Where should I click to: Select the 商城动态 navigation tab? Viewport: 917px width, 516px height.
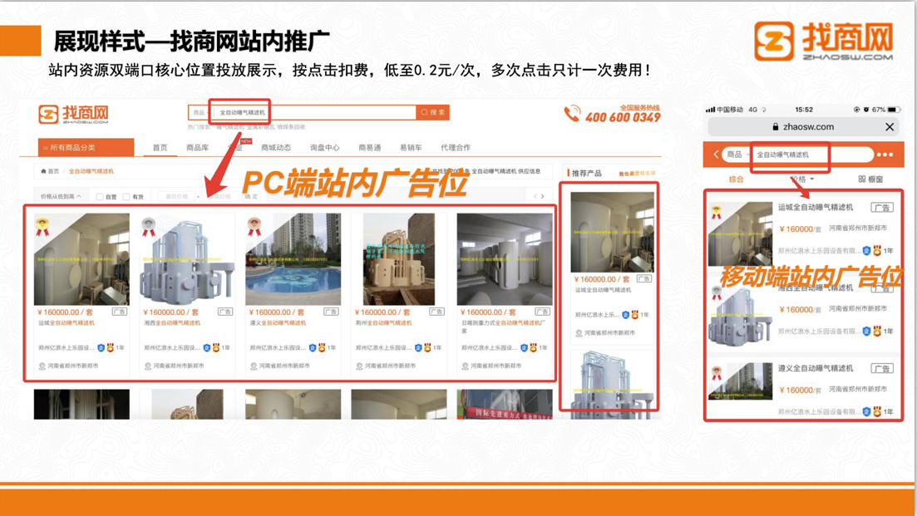[275, 147]
